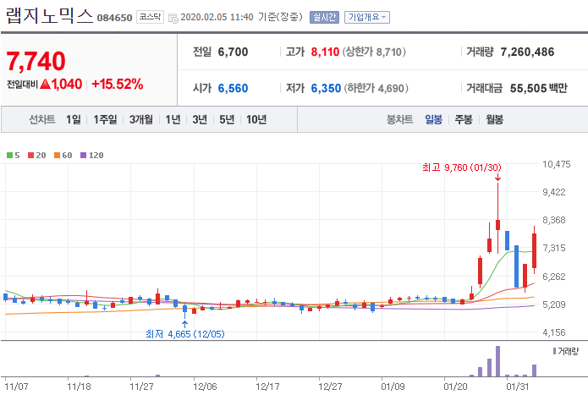Click the 10,475 price axis label

pos(557,164)
